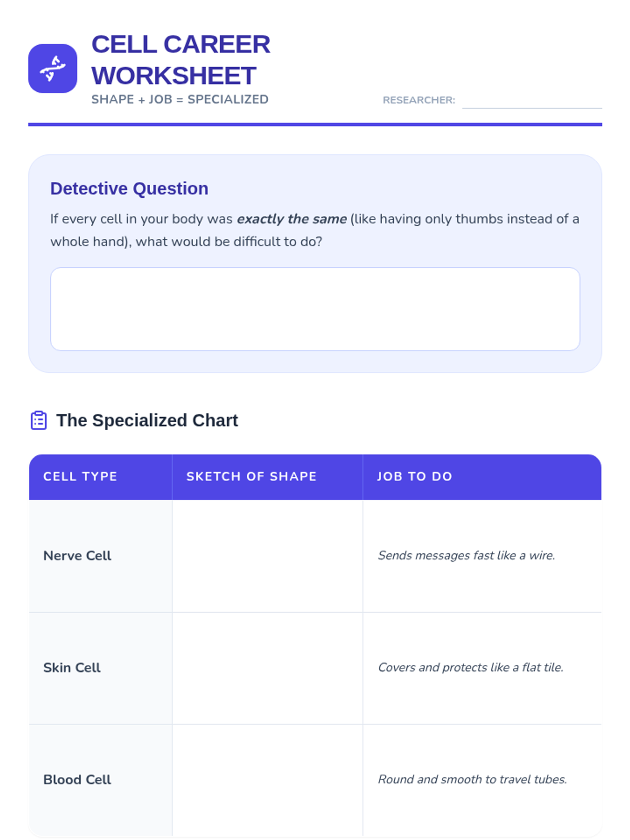Click the Researcher name line
This screenshot has height=840, width=630.
(531, 101)
